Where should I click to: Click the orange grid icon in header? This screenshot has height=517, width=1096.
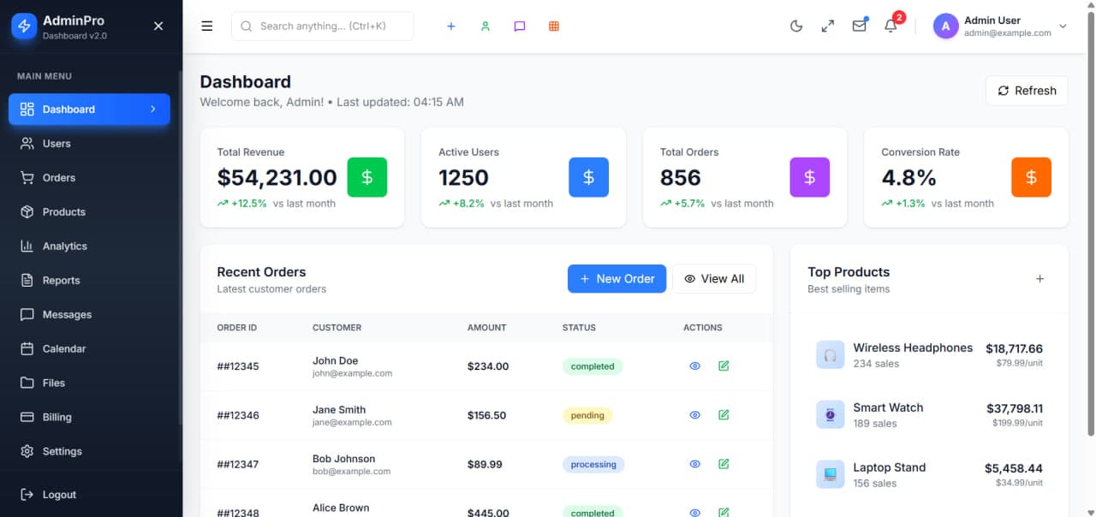(554, 27)
